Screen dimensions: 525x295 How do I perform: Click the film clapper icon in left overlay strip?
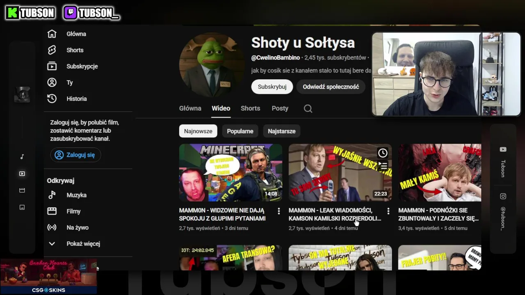tap(22, 191)
